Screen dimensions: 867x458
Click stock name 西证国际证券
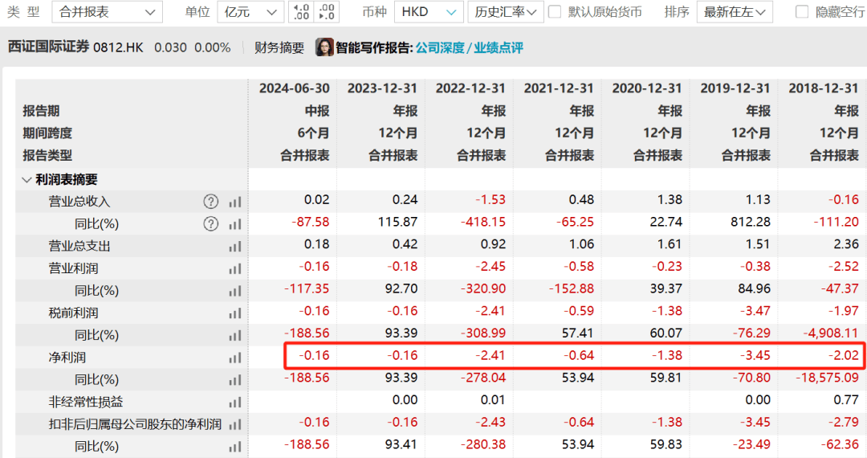point(49,47)
